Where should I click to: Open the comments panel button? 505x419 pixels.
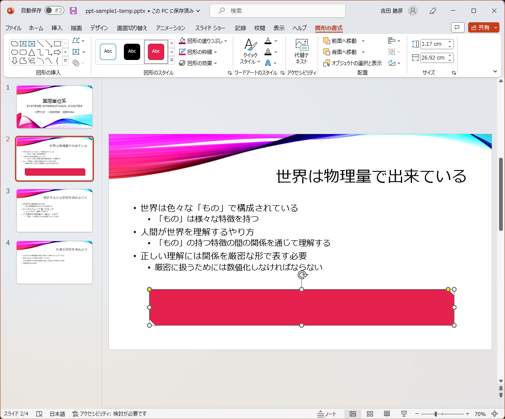(x=457, y=27)
